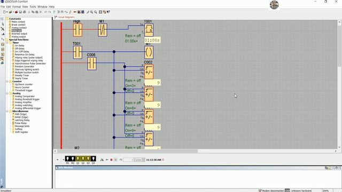Viewport: 342px width, 192px height.
Task: Click the context help icon in toolbar
Action: click(x=108, y=12)
